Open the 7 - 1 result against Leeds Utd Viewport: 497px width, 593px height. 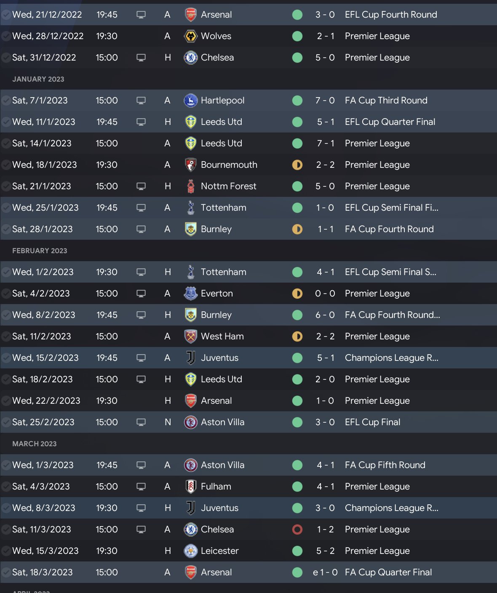point(325,143)
